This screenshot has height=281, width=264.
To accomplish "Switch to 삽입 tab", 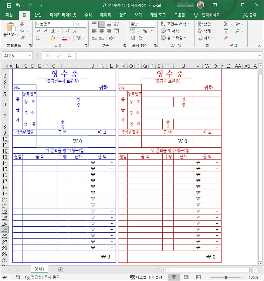I will click(x=38, y=15).
